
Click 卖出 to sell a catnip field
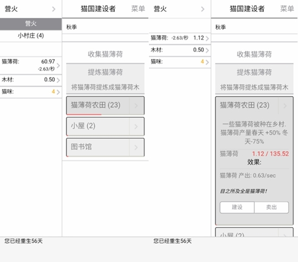click(x=271, y=207)
